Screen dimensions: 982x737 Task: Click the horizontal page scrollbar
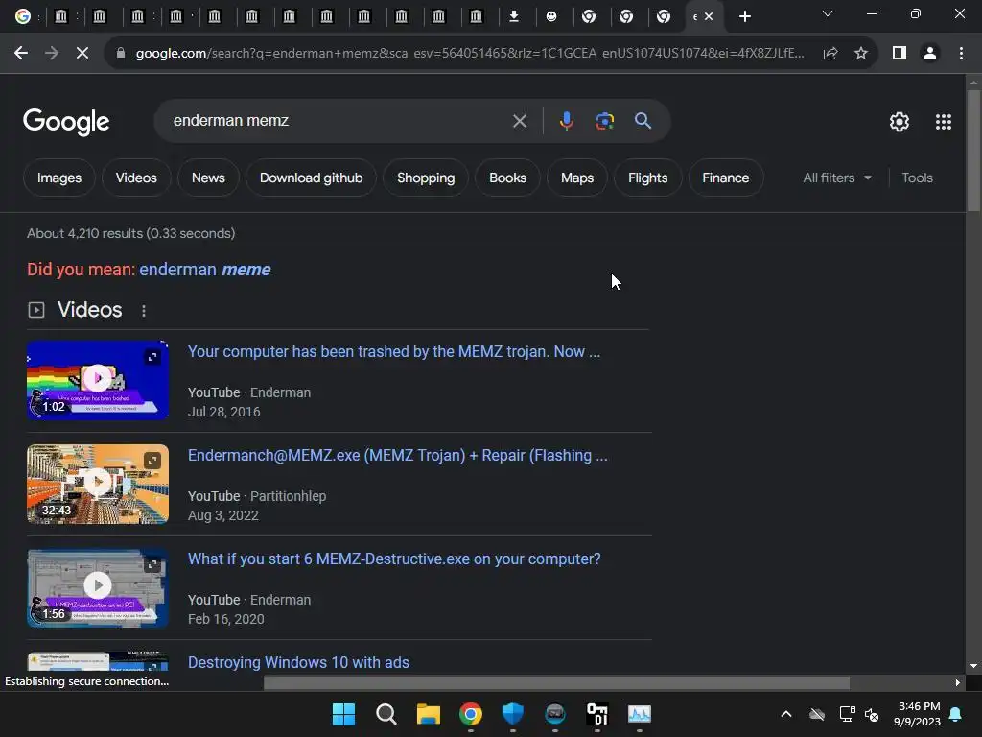click(x=556, y=682)
